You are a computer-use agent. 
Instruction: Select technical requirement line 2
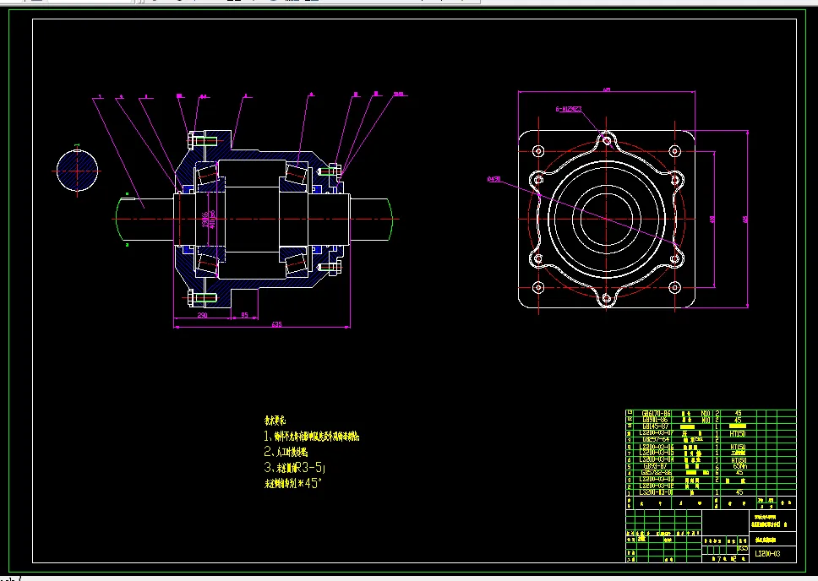(286, 452)
